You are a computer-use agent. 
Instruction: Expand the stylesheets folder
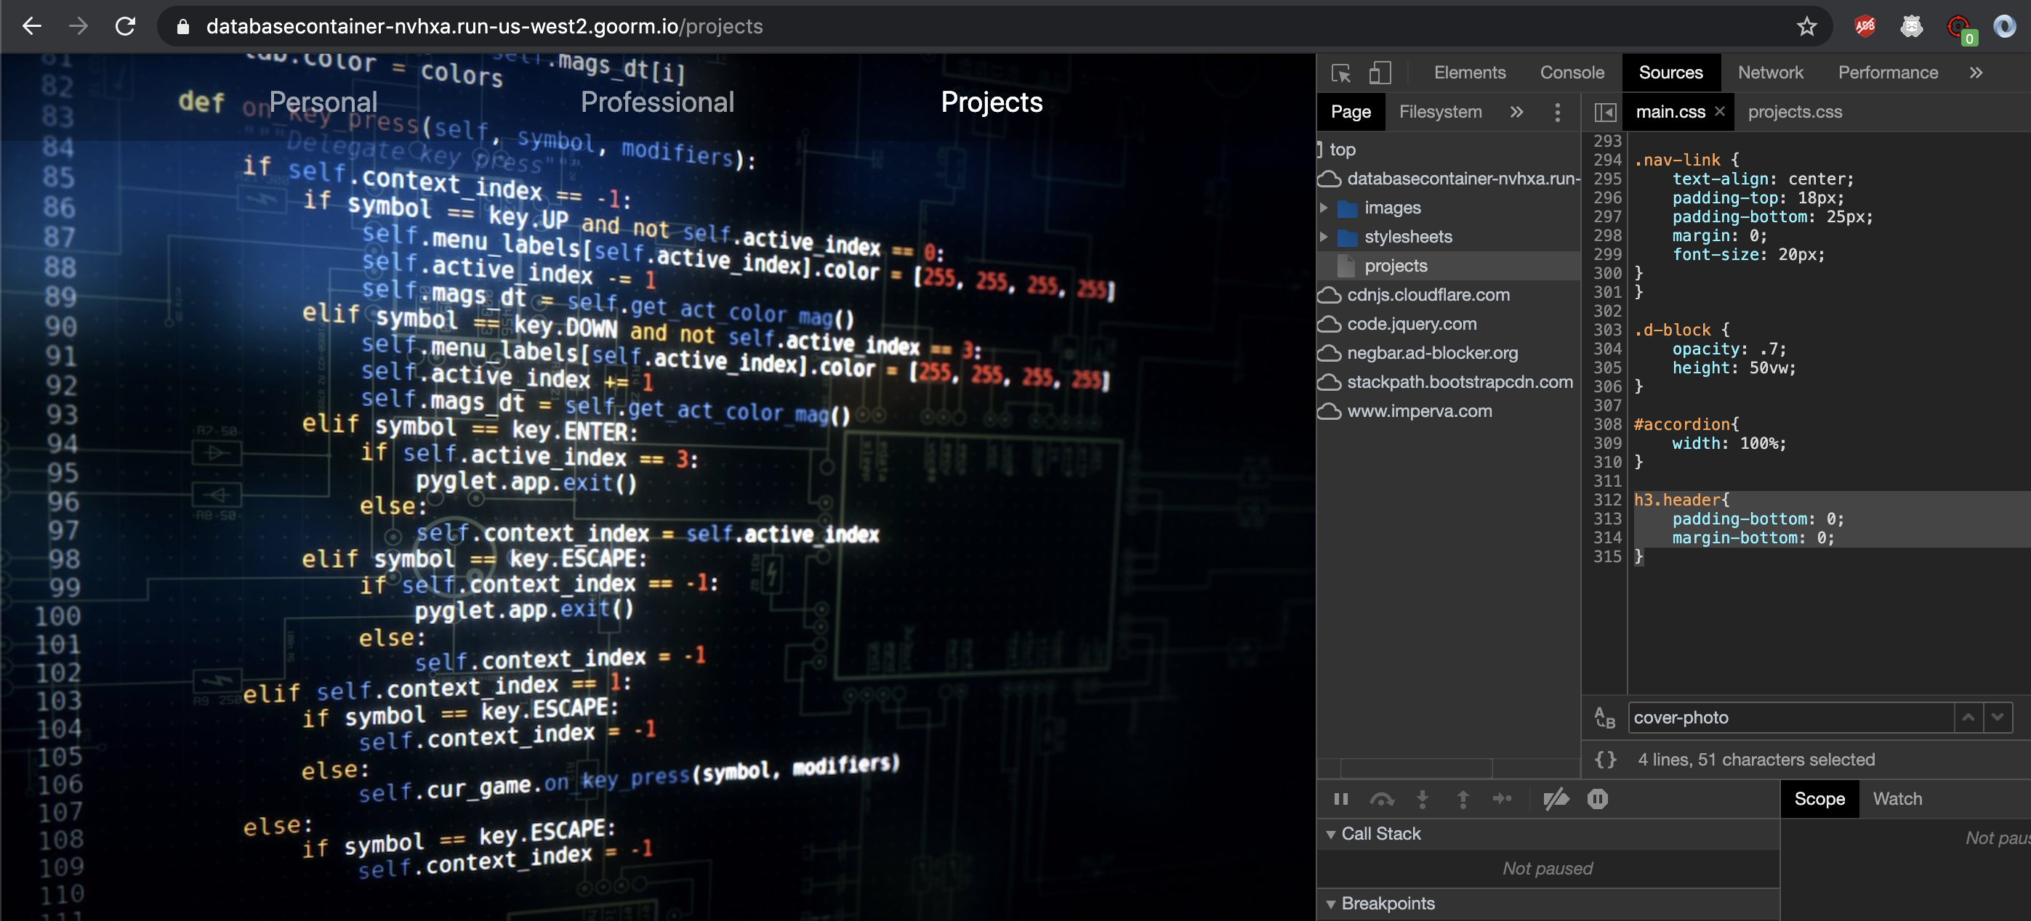tap(1324, 237)
